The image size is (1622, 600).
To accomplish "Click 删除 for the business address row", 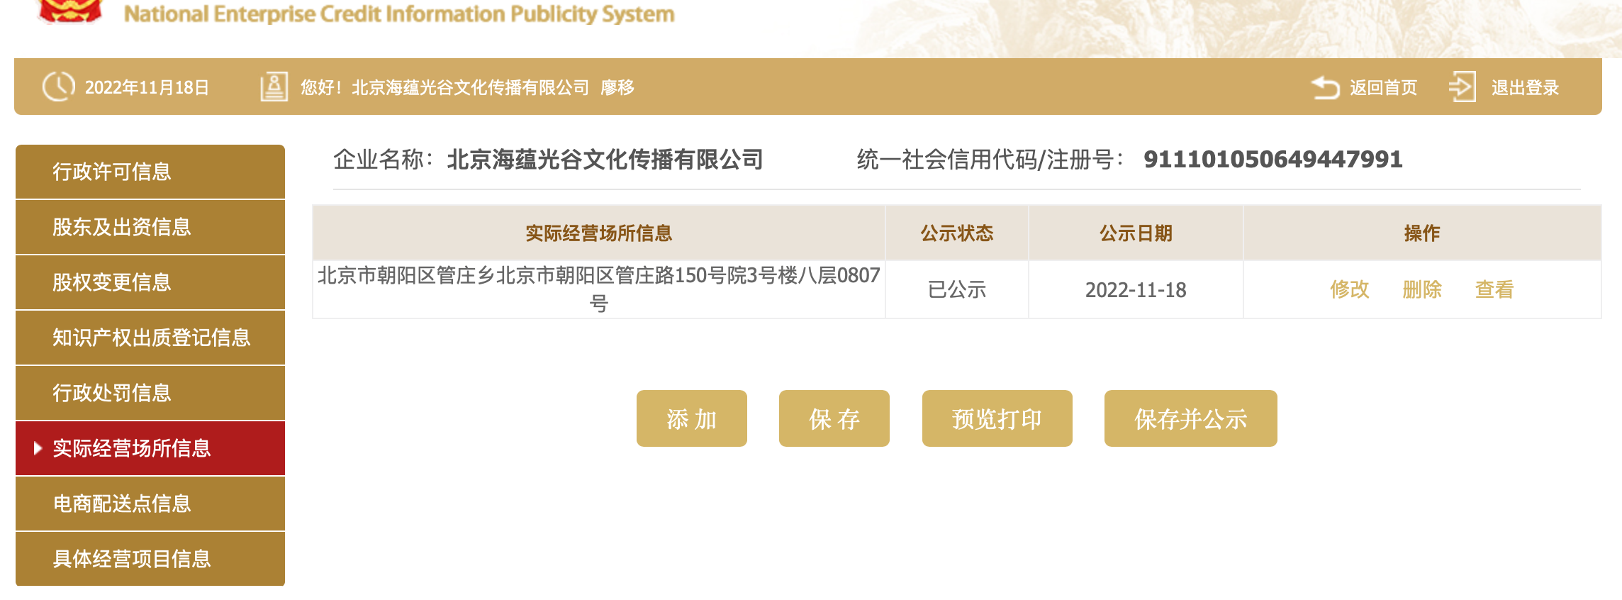I will point(1422,289).
